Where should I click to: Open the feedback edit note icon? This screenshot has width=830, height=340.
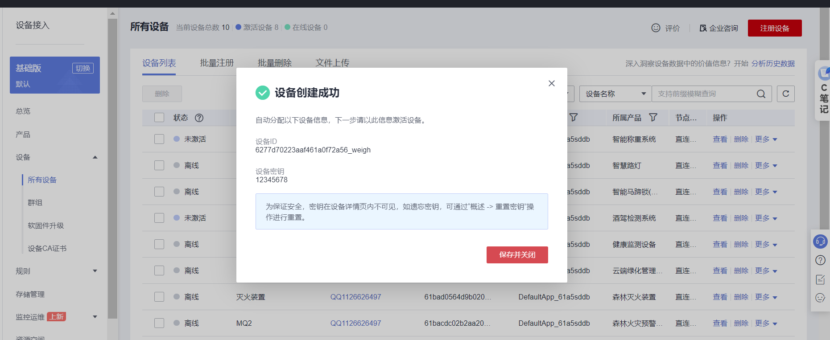pyautogui.click(x=820, y=279)
